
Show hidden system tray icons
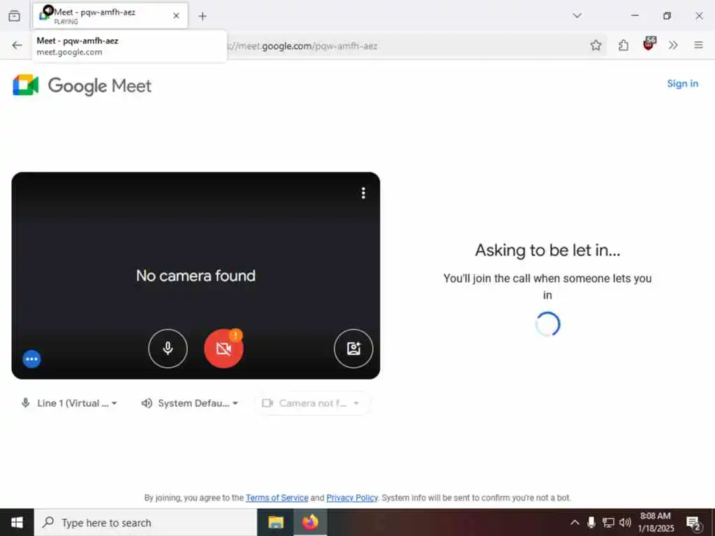pos(575,522)
